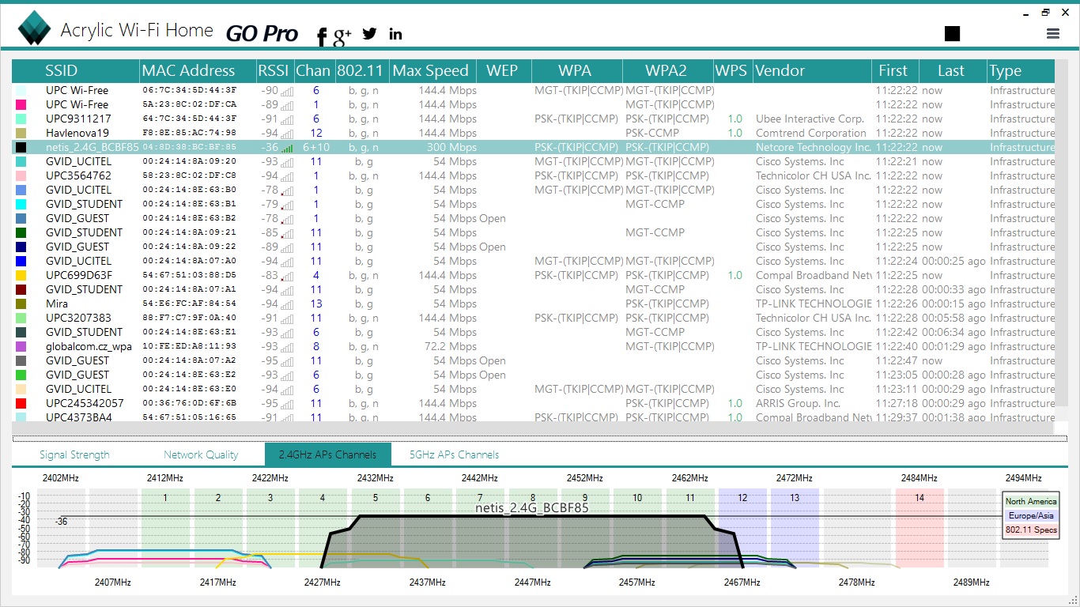Switch to Network Quality tab
Screen dimensions: 1080x607
(201, 454)
